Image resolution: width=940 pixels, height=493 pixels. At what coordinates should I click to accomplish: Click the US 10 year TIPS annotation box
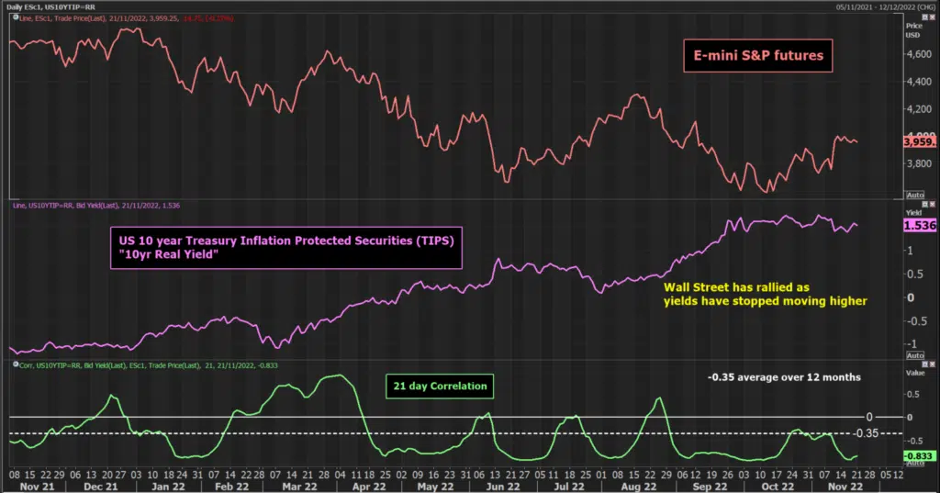coord(286,248)
